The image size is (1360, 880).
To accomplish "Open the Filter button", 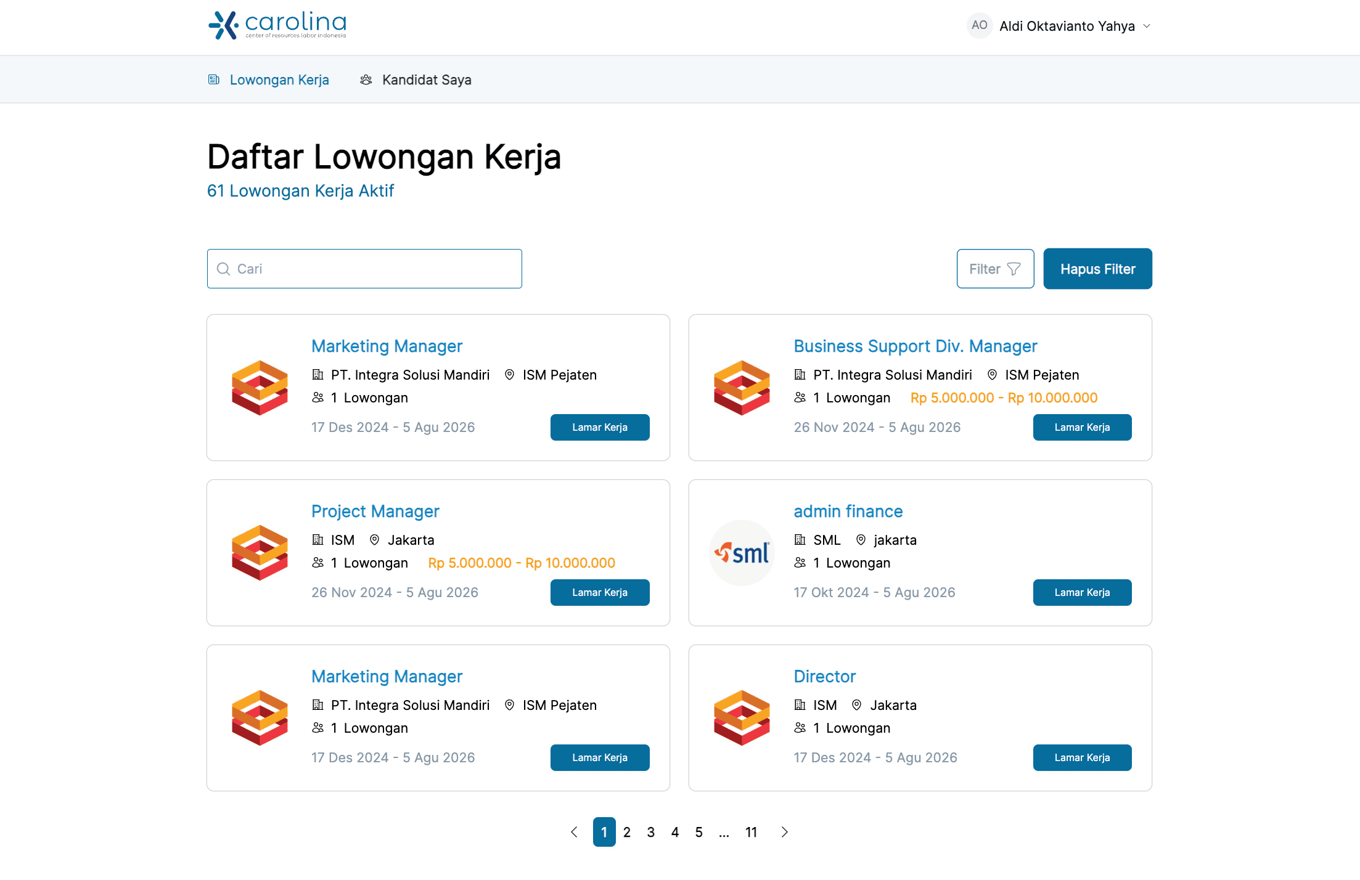I will 995,269.
